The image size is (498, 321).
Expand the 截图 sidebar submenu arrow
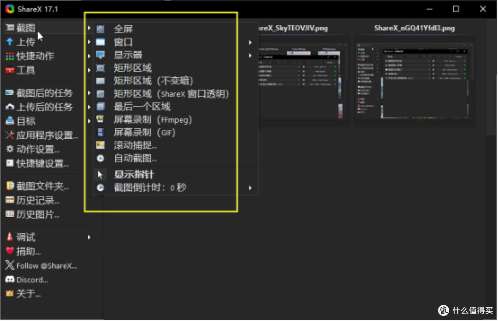click(x=89, y=28)
